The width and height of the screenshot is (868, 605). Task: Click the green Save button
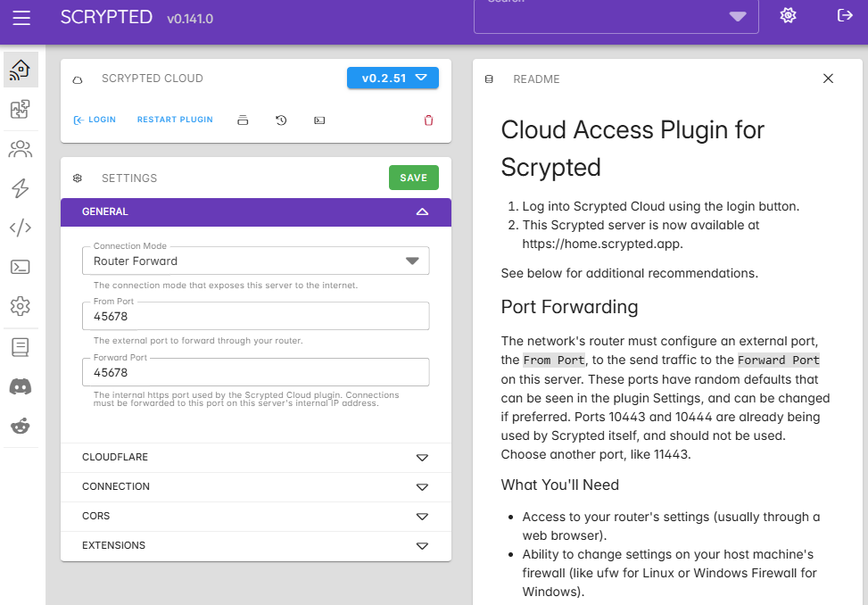[x=413, y=178]
